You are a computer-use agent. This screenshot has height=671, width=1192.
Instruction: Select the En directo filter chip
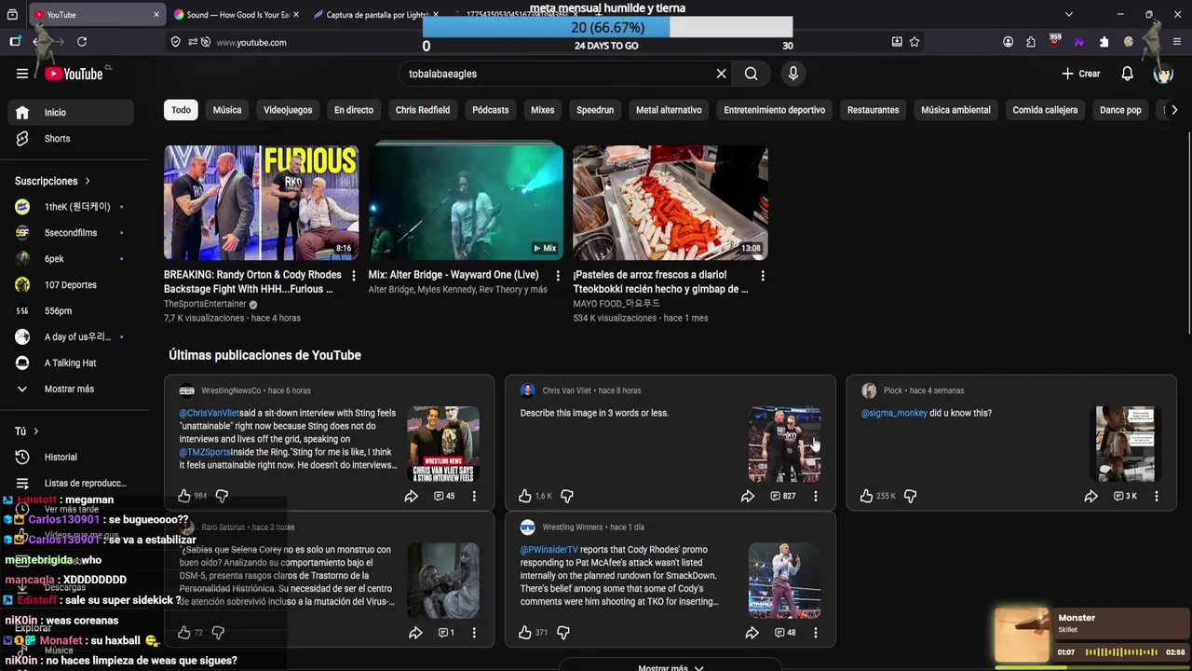tap(354, 110)
